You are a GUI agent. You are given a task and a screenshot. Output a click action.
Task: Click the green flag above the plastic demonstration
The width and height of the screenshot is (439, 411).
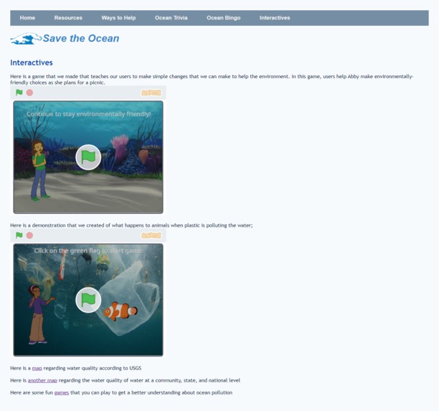click(19, 235)
